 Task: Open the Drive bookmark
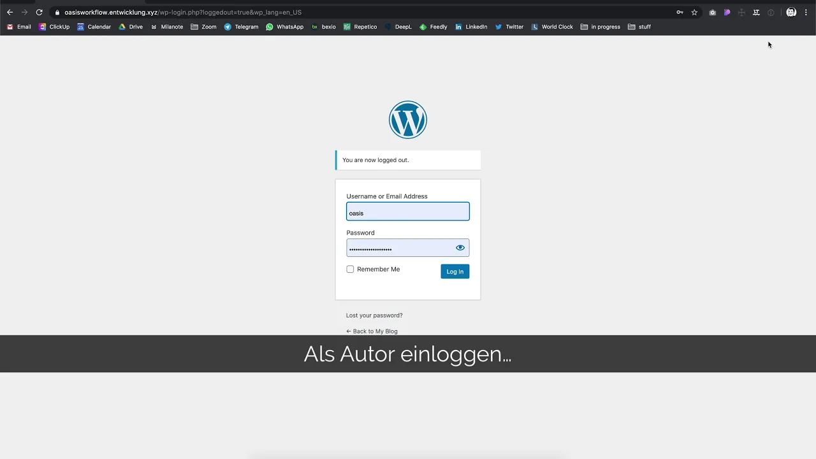tap(131, 27)
